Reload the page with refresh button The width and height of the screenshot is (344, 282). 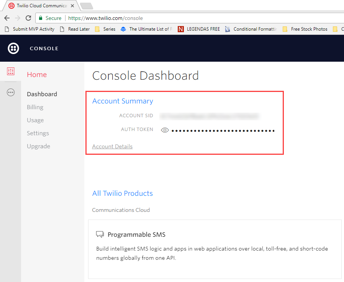[x=28, y=18]
